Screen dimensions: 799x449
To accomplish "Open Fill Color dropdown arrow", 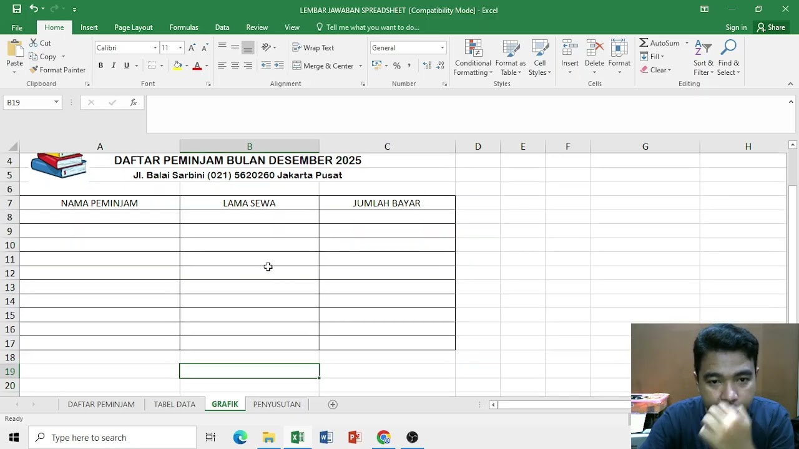I will click(187, 66).
